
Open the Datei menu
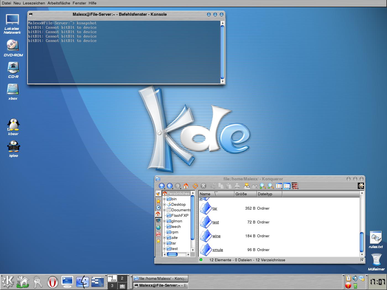[x=7, y=3]
